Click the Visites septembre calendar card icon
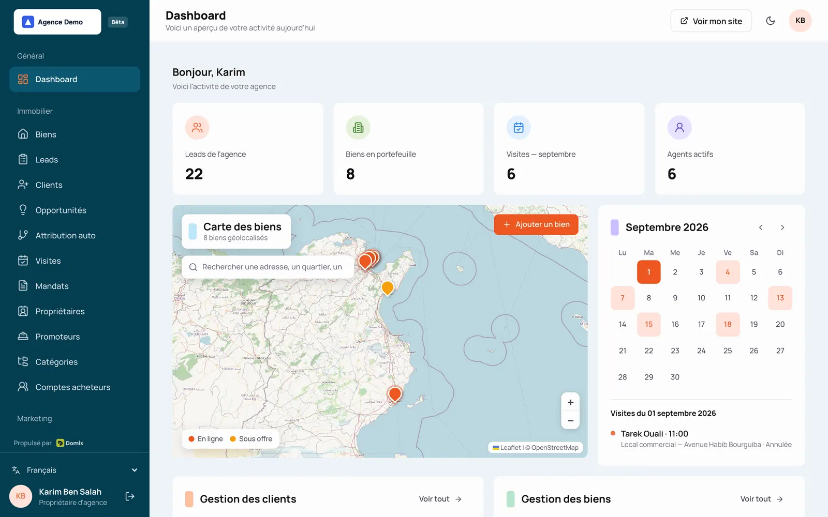 tap(519, 128)
